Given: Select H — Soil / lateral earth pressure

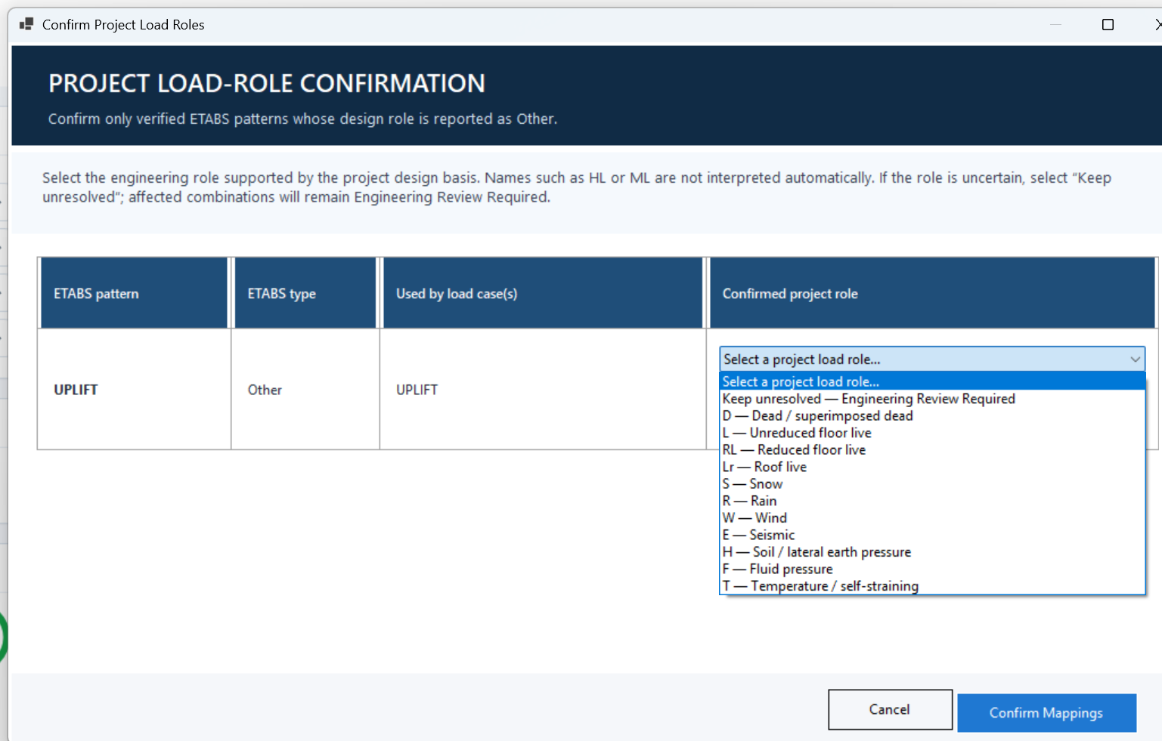Looking at the screenshot, I should (931, 552).
